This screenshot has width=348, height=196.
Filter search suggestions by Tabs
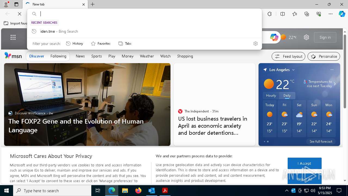pos(125,44)
